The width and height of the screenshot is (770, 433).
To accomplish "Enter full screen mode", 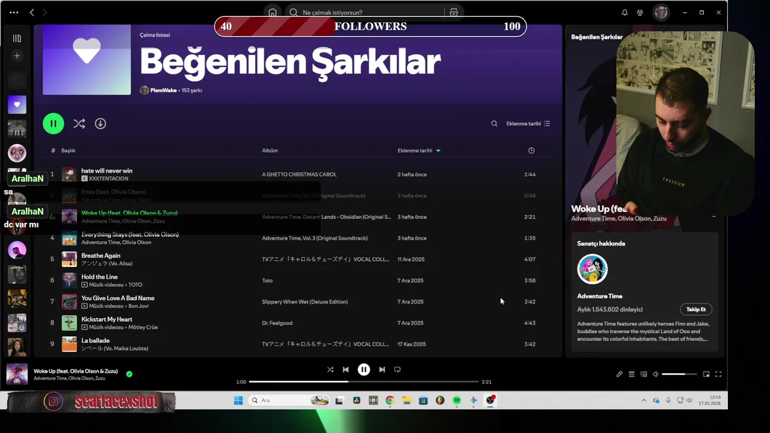I will coord(718,374).
